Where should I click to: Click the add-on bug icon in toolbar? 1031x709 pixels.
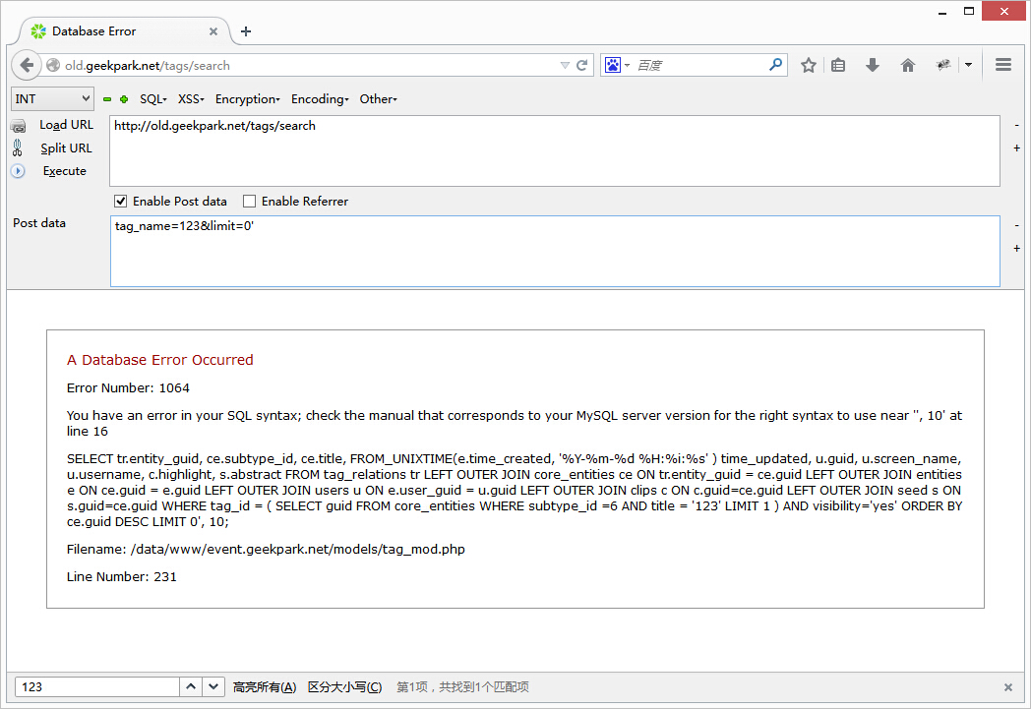click(942, 65)
